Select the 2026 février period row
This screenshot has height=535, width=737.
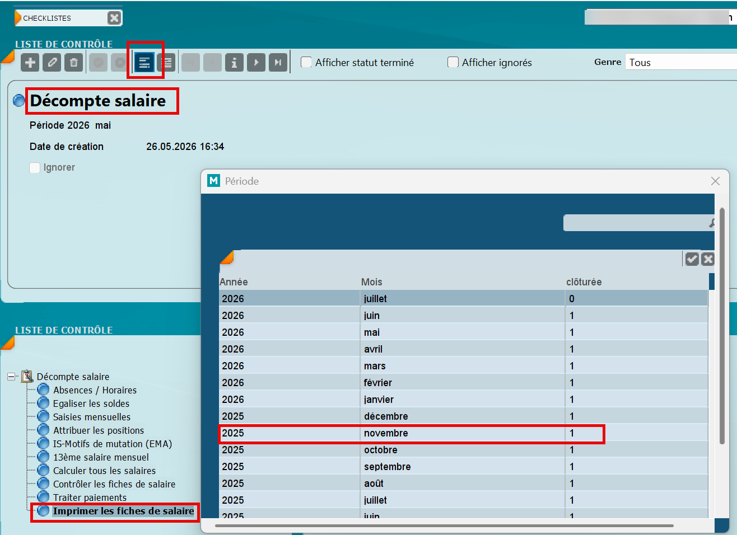pyautogui.click(x=463, y=383)
